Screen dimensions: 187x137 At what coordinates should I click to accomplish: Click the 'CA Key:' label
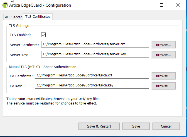tap(16, 86)
